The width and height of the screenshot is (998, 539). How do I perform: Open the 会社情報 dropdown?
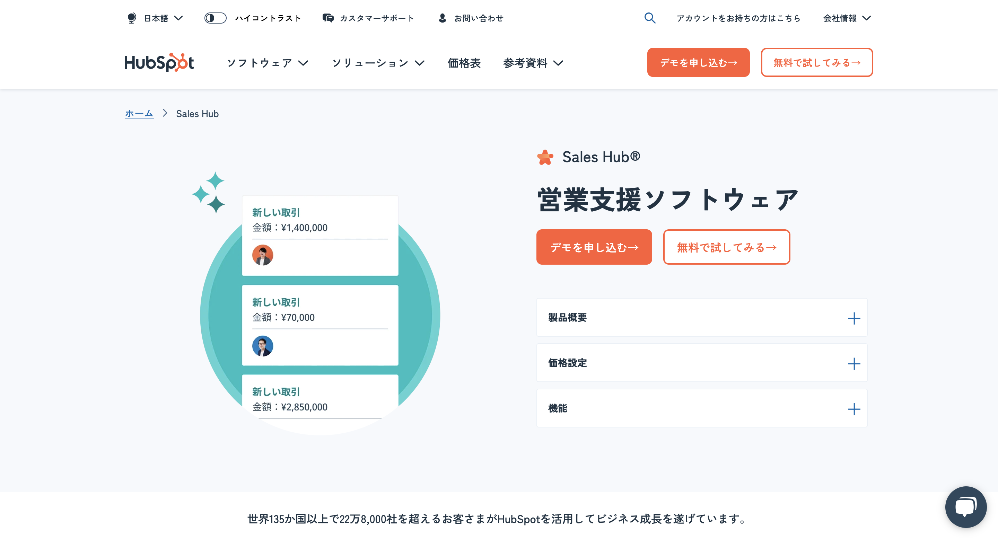(x=847, y=18)
